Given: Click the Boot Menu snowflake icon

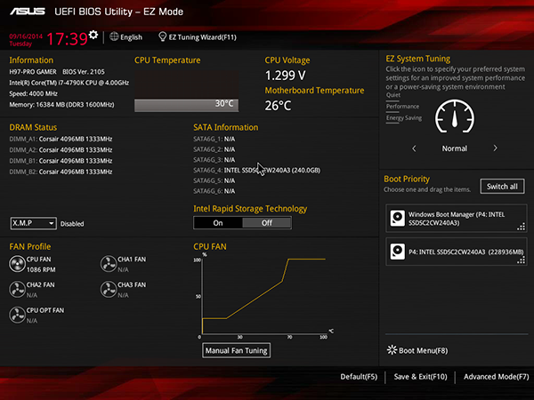Looking at the screenshot, I should pos(392,350).
